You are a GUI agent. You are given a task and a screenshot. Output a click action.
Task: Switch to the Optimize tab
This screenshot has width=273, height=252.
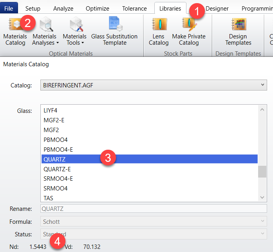click(97, 8)
